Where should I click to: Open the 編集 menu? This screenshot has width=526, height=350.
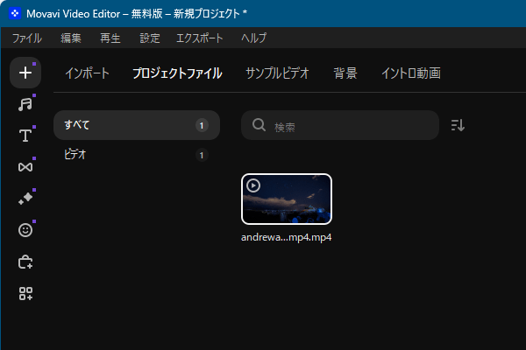tap(71, 38)
